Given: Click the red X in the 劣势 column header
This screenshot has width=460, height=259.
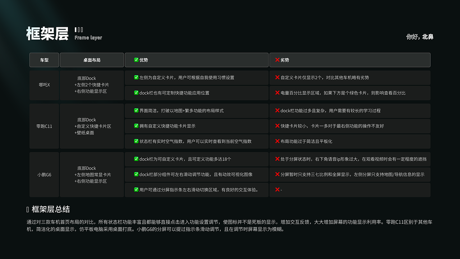Looking at the screenshot, I should [277, 60].
